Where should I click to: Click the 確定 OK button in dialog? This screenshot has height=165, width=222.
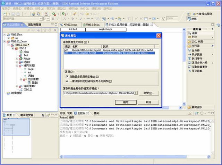tap(126, 102)
